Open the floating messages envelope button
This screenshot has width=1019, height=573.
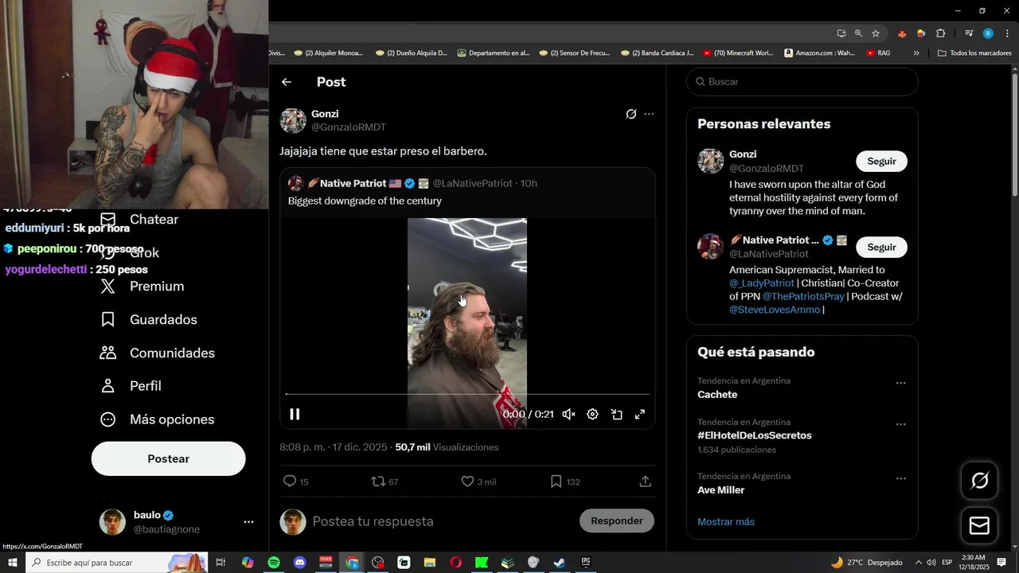[979, 526]
